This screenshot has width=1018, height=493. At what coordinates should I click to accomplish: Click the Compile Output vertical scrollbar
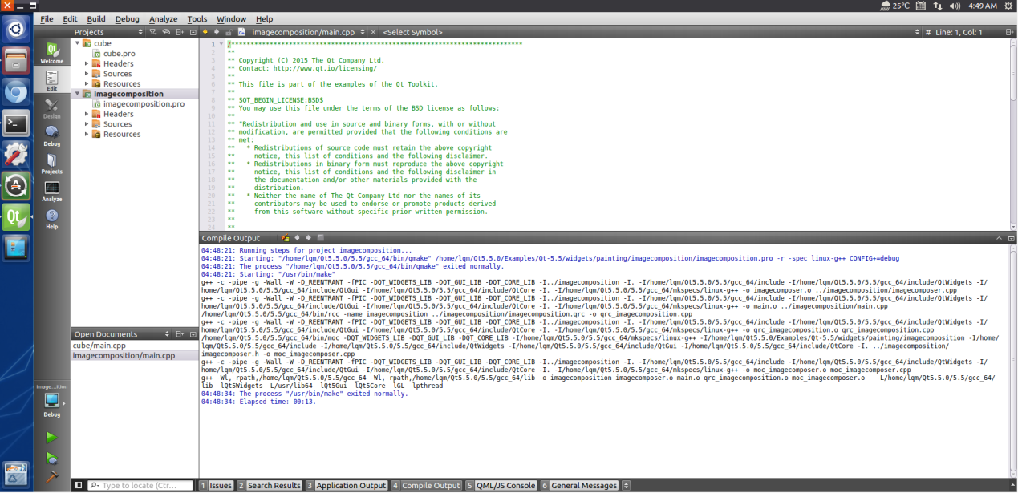[1013, 361]
